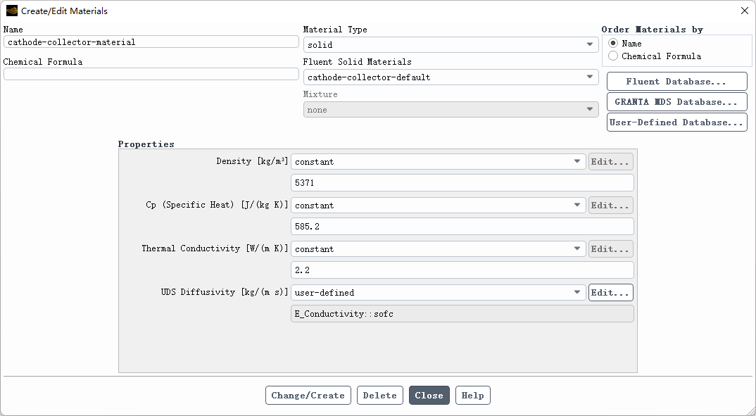
Task: Open the Cp Specific Heat method dropdown
Action: click(x=438, y=206)
